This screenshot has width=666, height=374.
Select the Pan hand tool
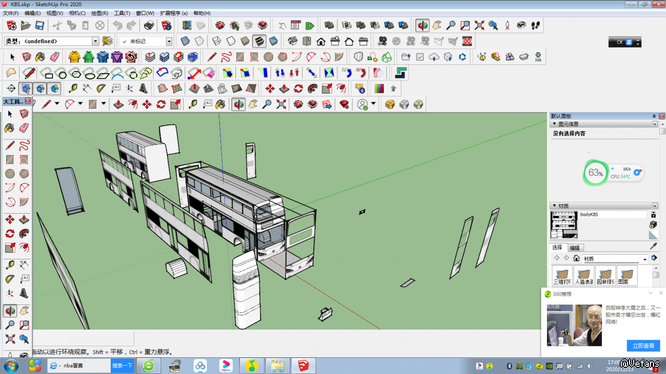click(x=437, y=25)
